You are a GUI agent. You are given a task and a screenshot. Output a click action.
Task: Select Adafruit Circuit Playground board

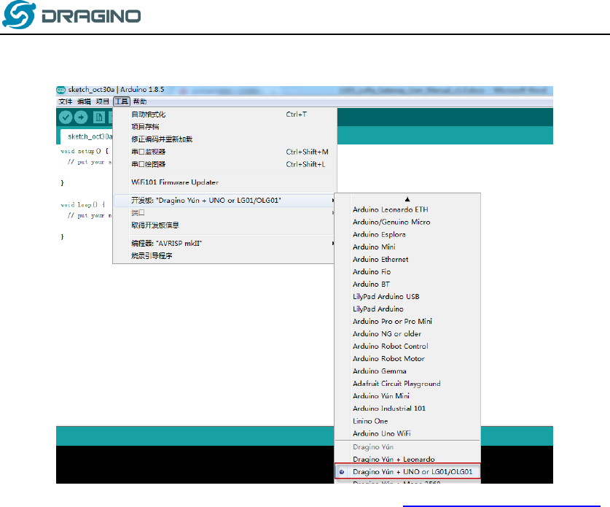click(407, 384)
